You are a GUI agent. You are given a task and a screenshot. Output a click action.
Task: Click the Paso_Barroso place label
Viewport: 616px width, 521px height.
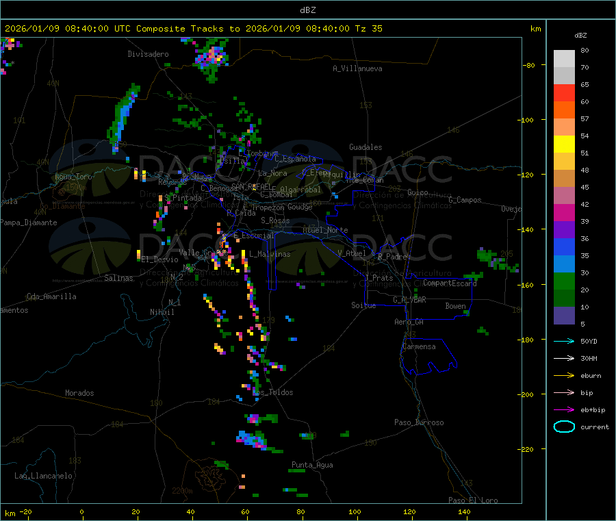pos(419,422)
